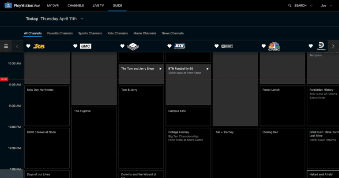Image resolution: width=339 pixels, height=178 pixels.
Task: Select the BTN channel logo
Action: [x=180, y=46]
